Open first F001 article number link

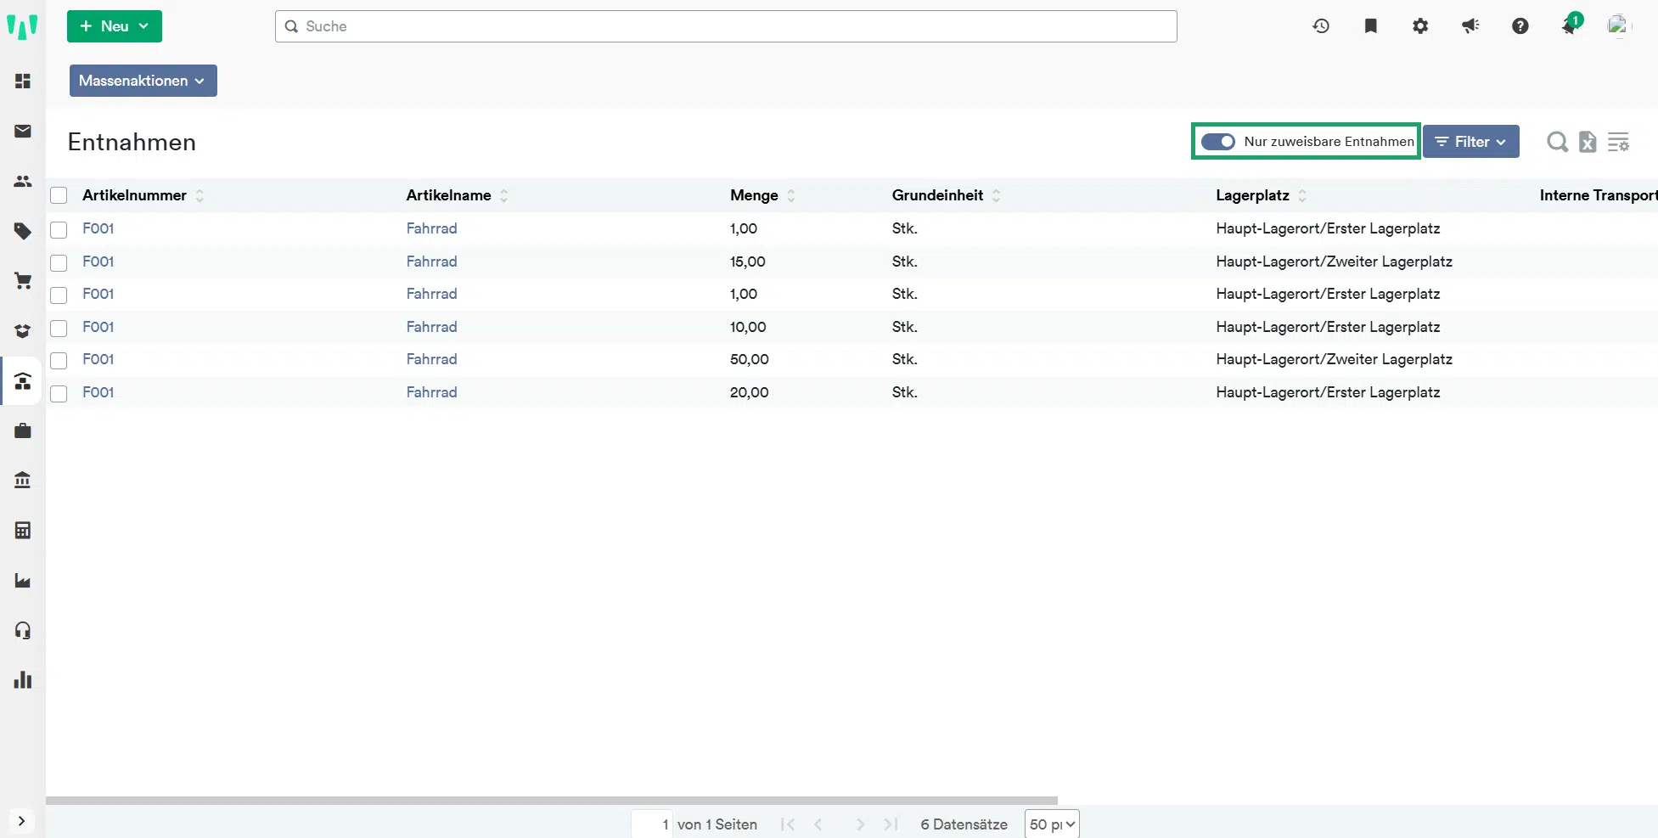98,228
